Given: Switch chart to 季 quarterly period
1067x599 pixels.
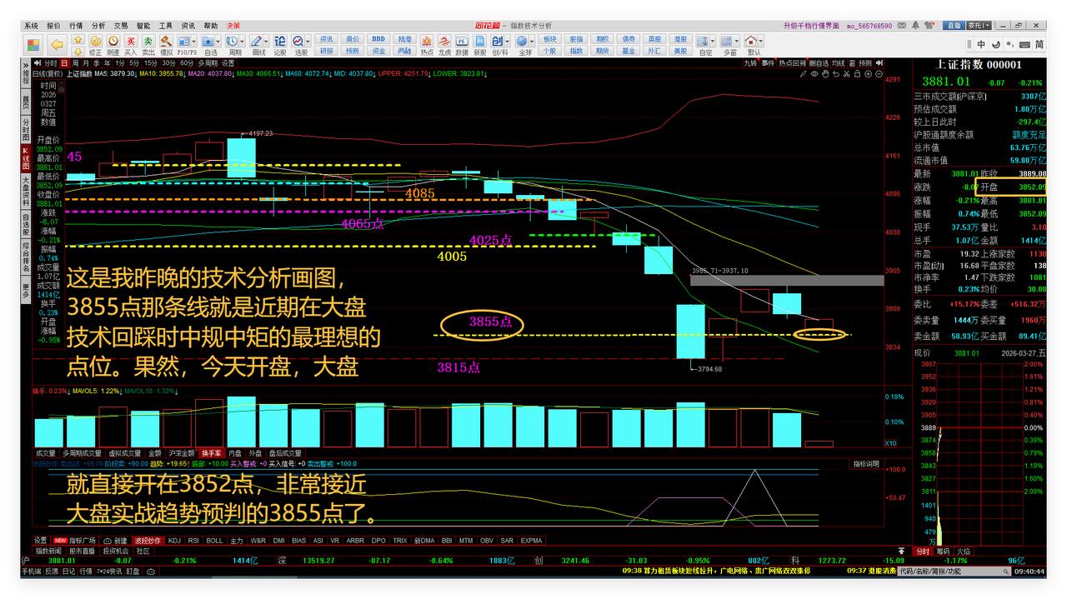Looking at the screenshot, I should click(97, 63).
